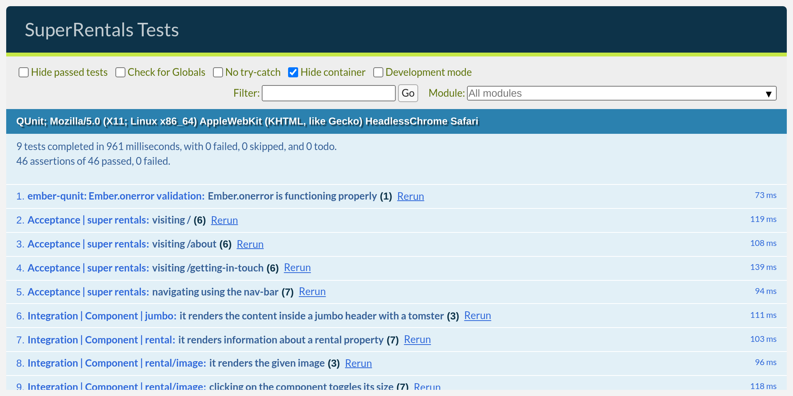Viewport: 793px width, 396px height.
Task: Uncheck the "Hide container" checkbox
Action: point(293,72)
